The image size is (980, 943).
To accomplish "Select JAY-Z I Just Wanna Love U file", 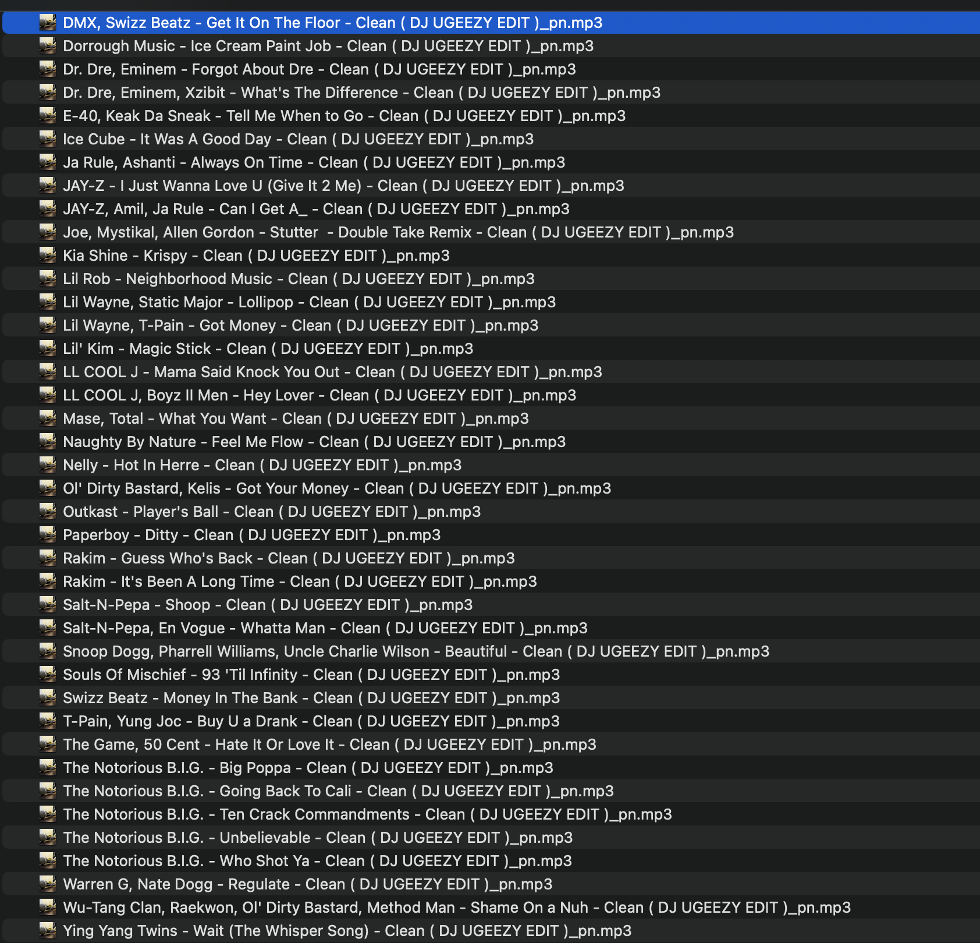I will pos(343,186).
